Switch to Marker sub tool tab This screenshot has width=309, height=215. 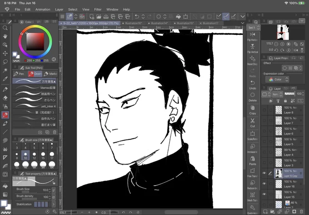(x=50, y=74)
